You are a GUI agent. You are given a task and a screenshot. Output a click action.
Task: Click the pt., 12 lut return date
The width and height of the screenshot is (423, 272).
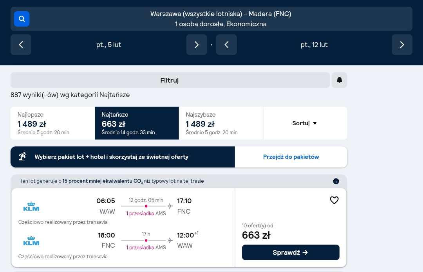pyautogui.click(x=314, y=45)
